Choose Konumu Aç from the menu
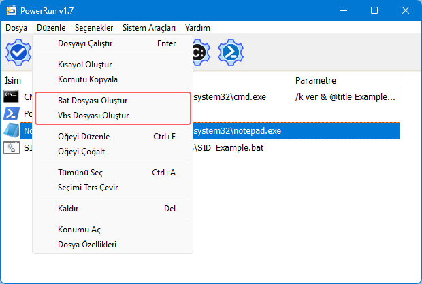This screenshot has width=422, height=284. click(x=112, y=230)
